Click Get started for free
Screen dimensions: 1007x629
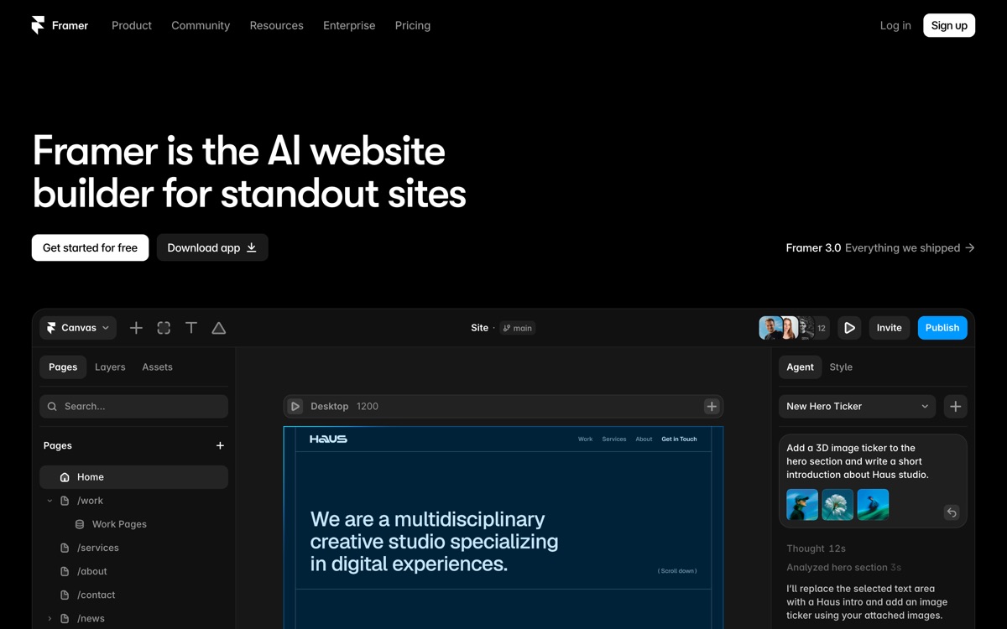(90, 247)
